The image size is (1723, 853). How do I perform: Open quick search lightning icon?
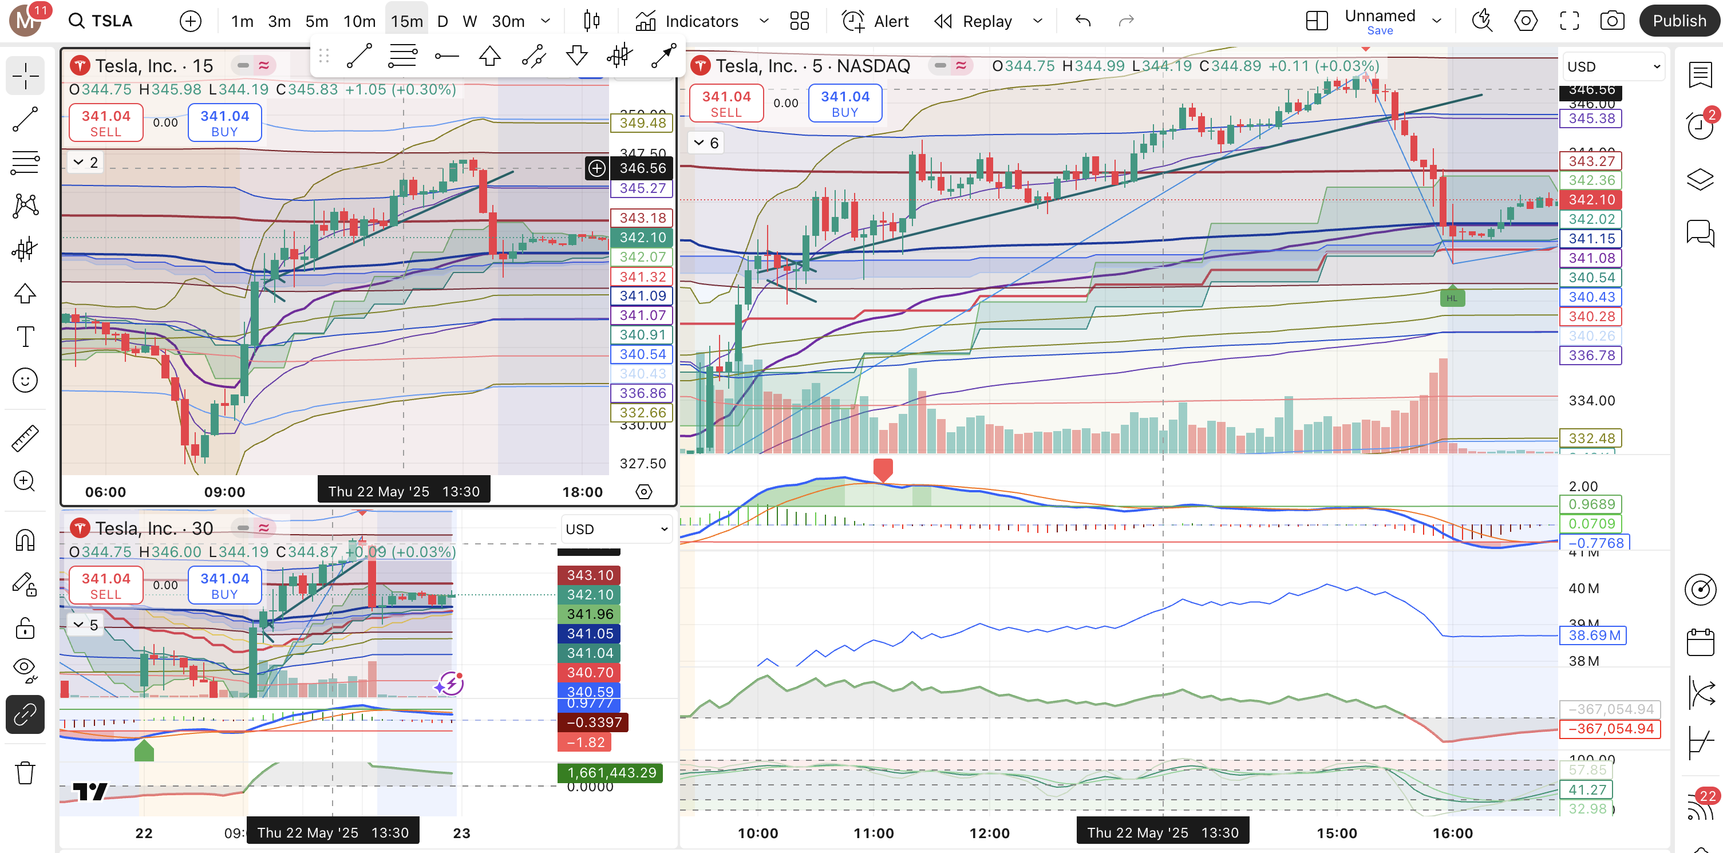click(x=1482, y=21)
